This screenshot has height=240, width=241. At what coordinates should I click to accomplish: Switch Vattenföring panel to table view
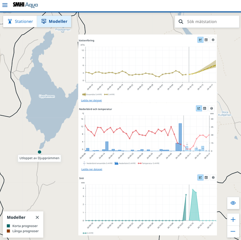[x=206, y=40]
